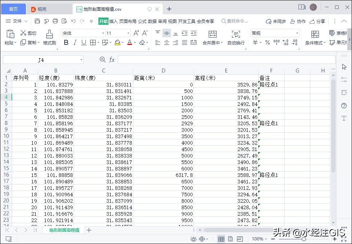352x244 pixels.
Task: Click the zoom slider in status bar
Action: click(304, 239)
